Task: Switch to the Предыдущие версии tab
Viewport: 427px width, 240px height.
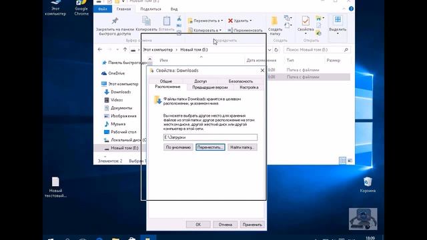Action: coord(209,87)
